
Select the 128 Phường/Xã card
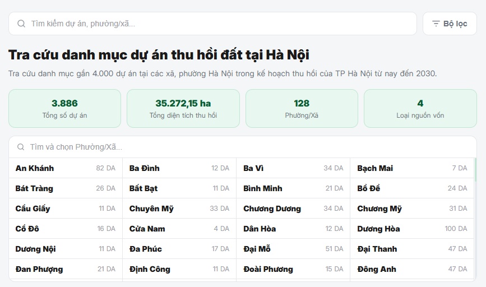(302, 109)
